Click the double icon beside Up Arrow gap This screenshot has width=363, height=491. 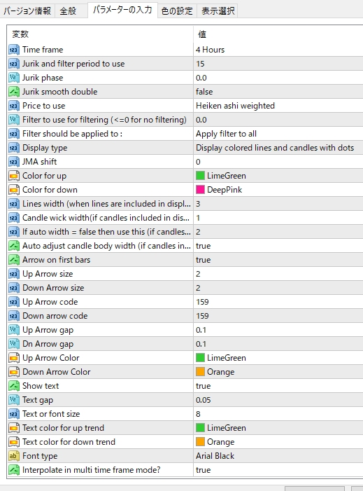pos(14,330)
